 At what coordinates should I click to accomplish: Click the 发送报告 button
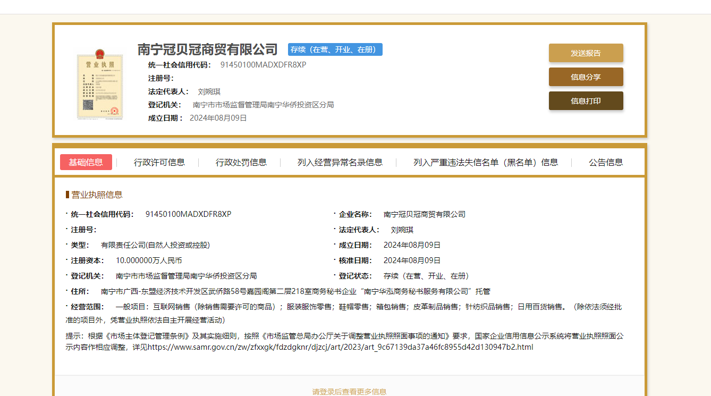586,53
